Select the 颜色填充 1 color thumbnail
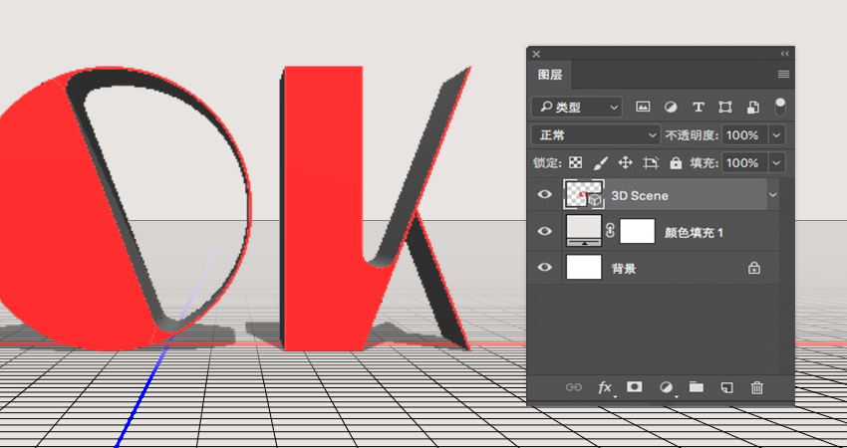The height and width of the screenshot is (448, 847). point(584,231)
